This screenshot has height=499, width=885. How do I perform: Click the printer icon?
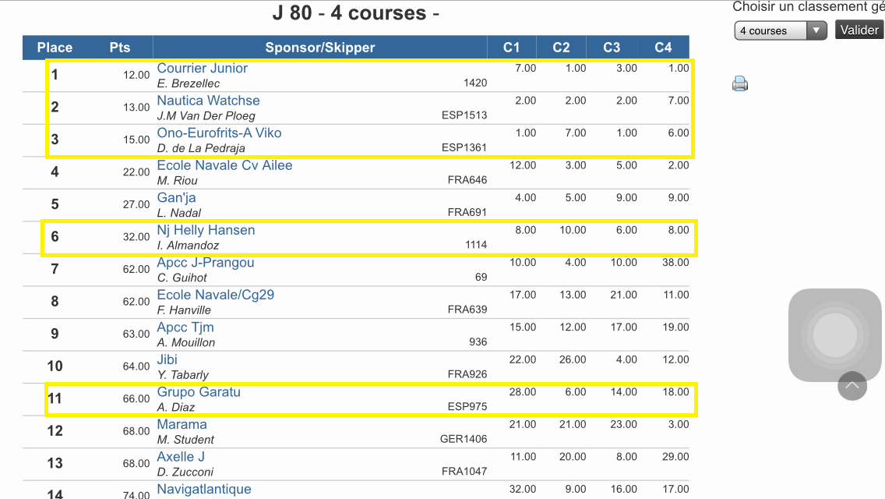(x=740, y=83)
